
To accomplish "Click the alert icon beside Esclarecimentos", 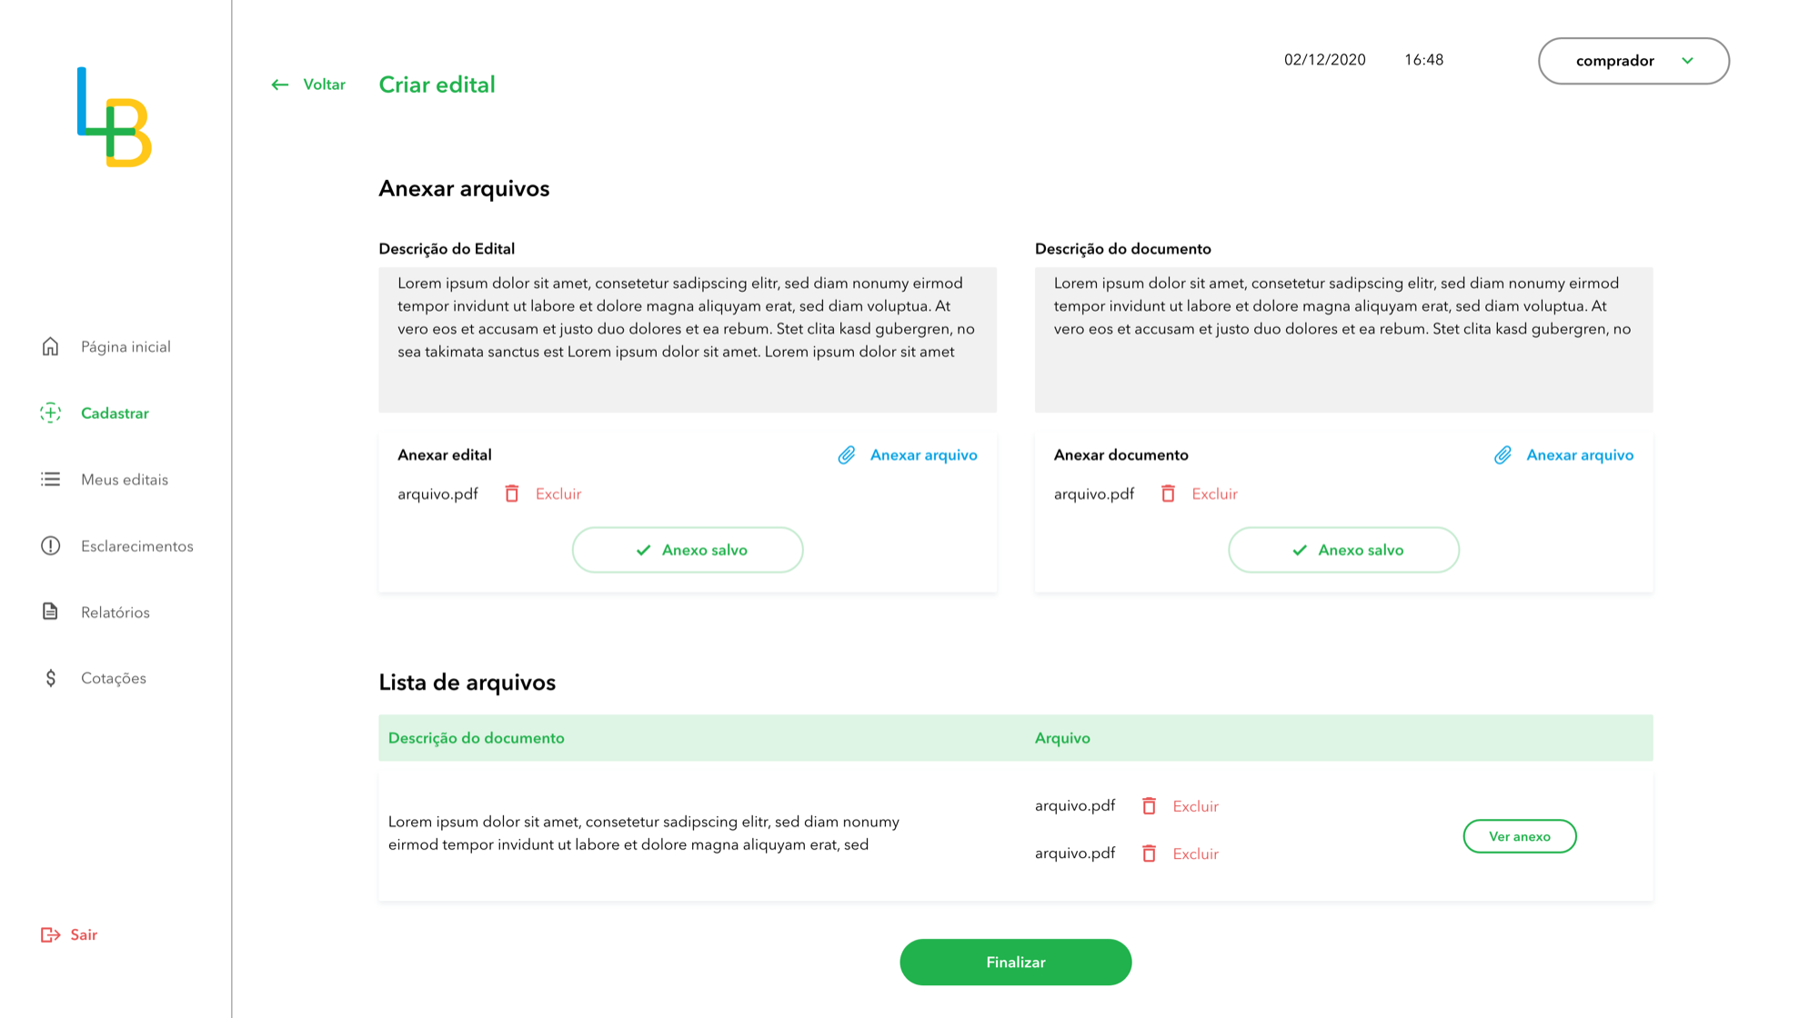I will [50, 545].
